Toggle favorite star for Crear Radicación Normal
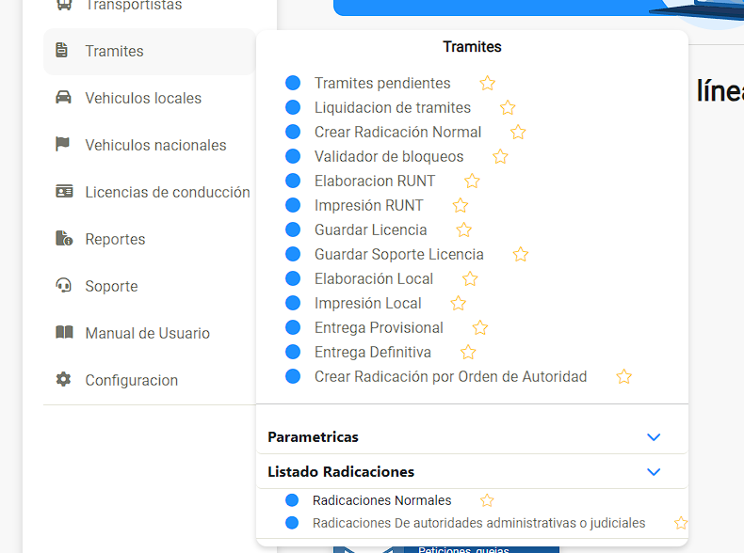This screenshot has width=744, height=553. pos(518,132)
